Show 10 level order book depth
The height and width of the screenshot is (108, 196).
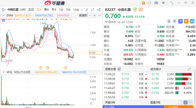pos(190,102)
